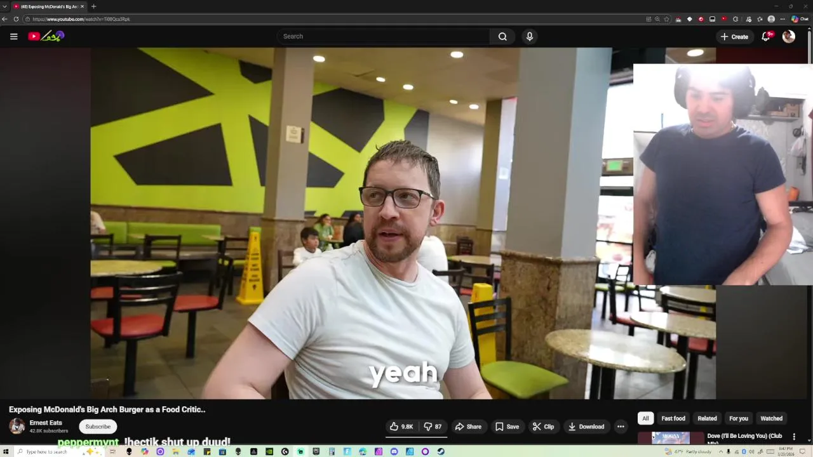This screenshot has height=457, width=813.
Task: Start voice search with microphone icon
Action: coord(530,36)
